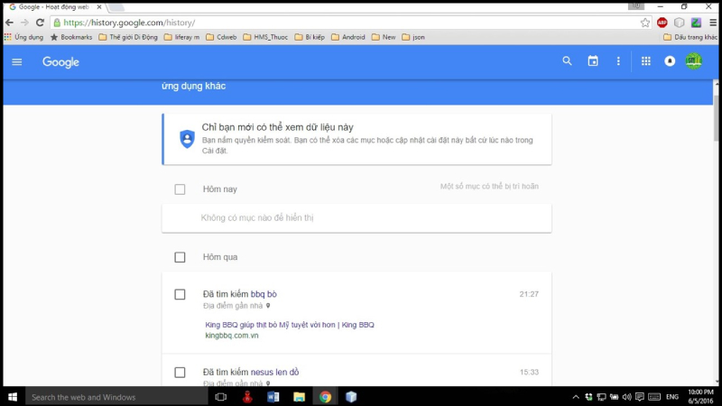Open Bí kiếp bookmark folder
This screenshot has width=722, height=406.
310,37
